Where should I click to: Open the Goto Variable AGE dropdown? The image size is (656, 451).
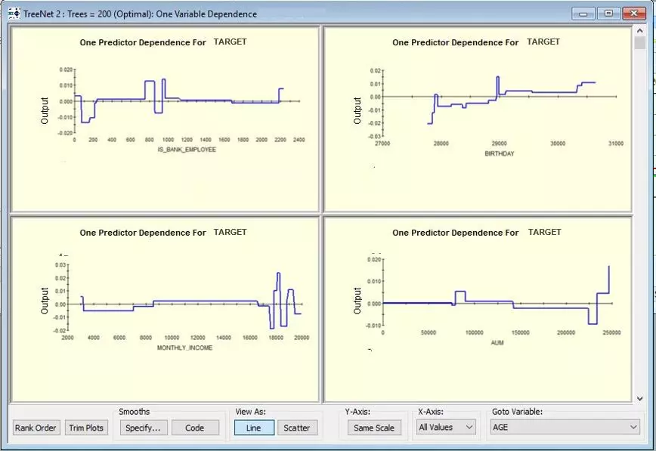click(x=565, y=427)
